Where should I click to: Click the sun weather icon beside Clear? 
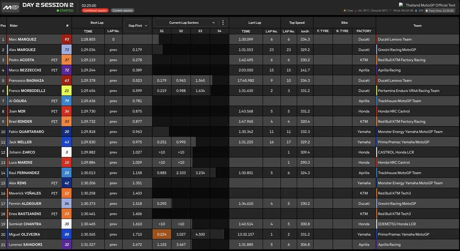coord(345,10)
